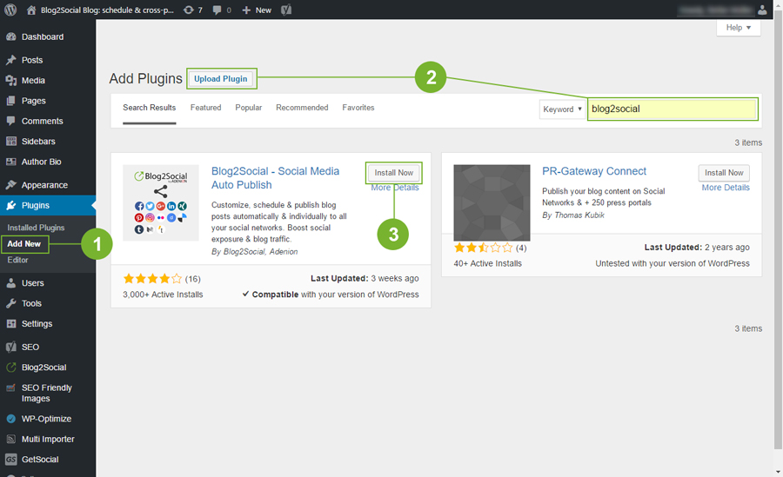The width and height of the screenshot is (783, 477).
Task: Install Now for PR-Gateway Connect
Action: tap(724, 173)
